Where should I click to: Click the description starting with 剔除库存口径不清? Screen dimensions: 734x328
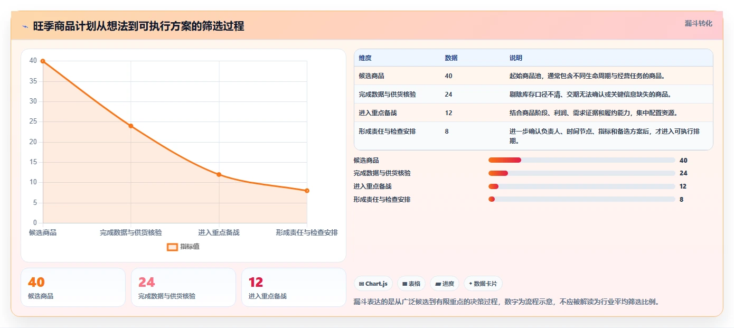[x=590, y=95]
